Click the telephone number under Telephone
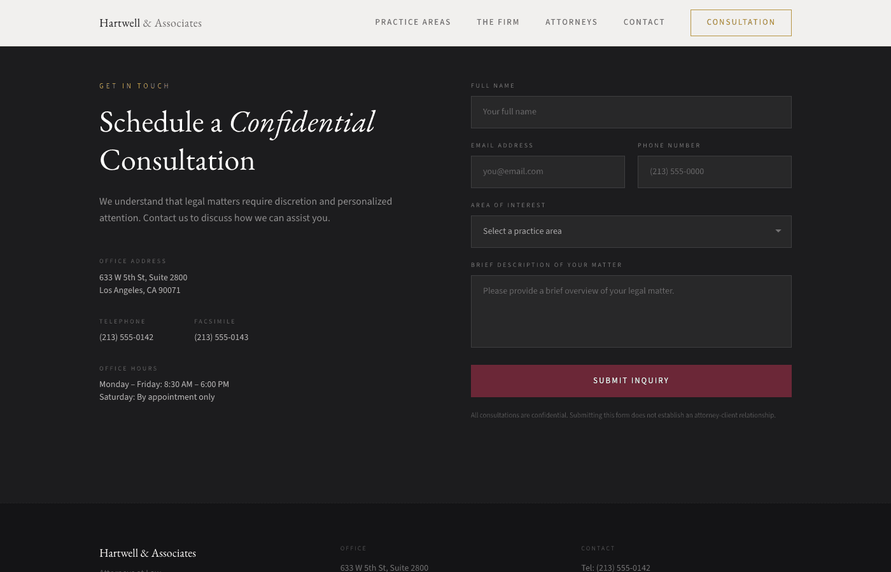The width and height of the screenshot is (891, 572). coord(126,337)
